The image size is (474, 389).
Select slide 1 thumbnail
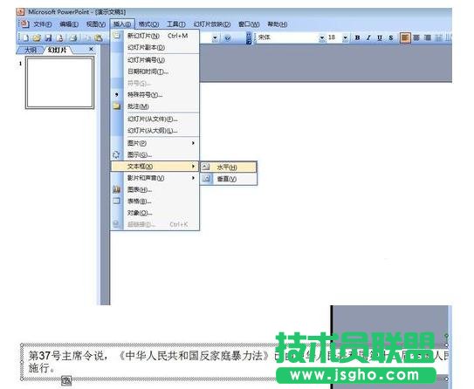[60, 83]
